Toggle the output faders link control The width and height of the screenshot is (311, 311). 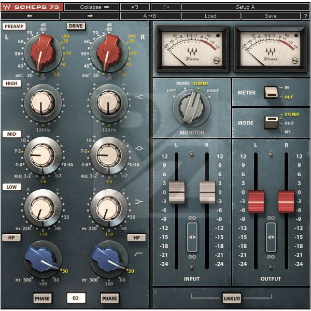coord(271,237)
